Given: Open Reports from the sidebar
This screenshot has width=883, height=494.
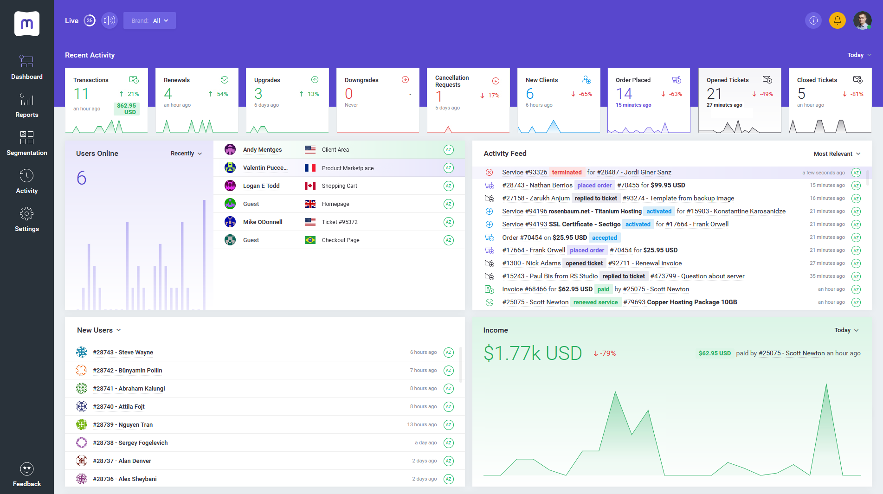Looking at the screenshot, I should point(27,105).
